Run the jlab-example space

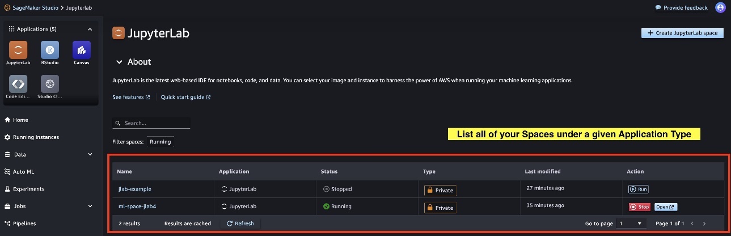tap(638, 189)
